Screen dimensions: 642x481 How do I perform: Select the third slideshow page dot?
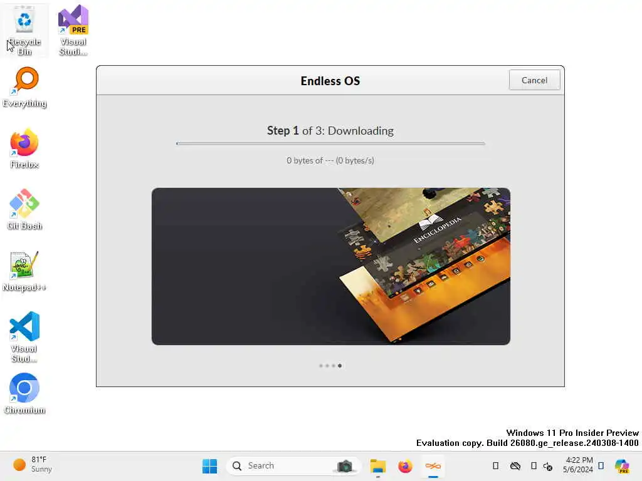334,366
